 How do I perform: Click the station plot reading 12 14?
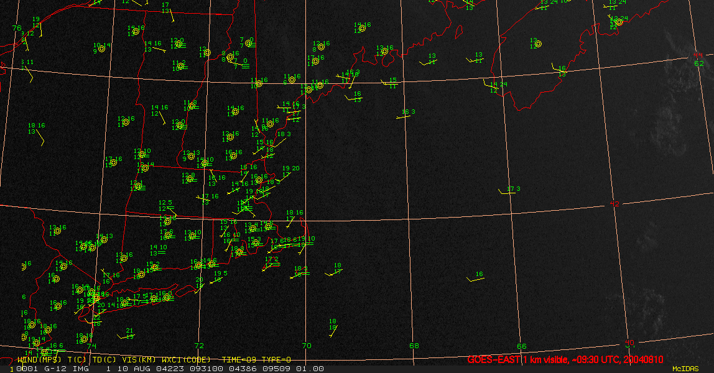145,168
